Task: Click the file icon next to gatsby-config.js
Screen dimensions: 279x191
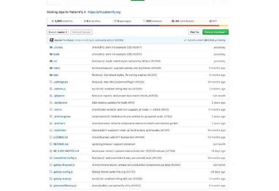Action: (51, 172)
